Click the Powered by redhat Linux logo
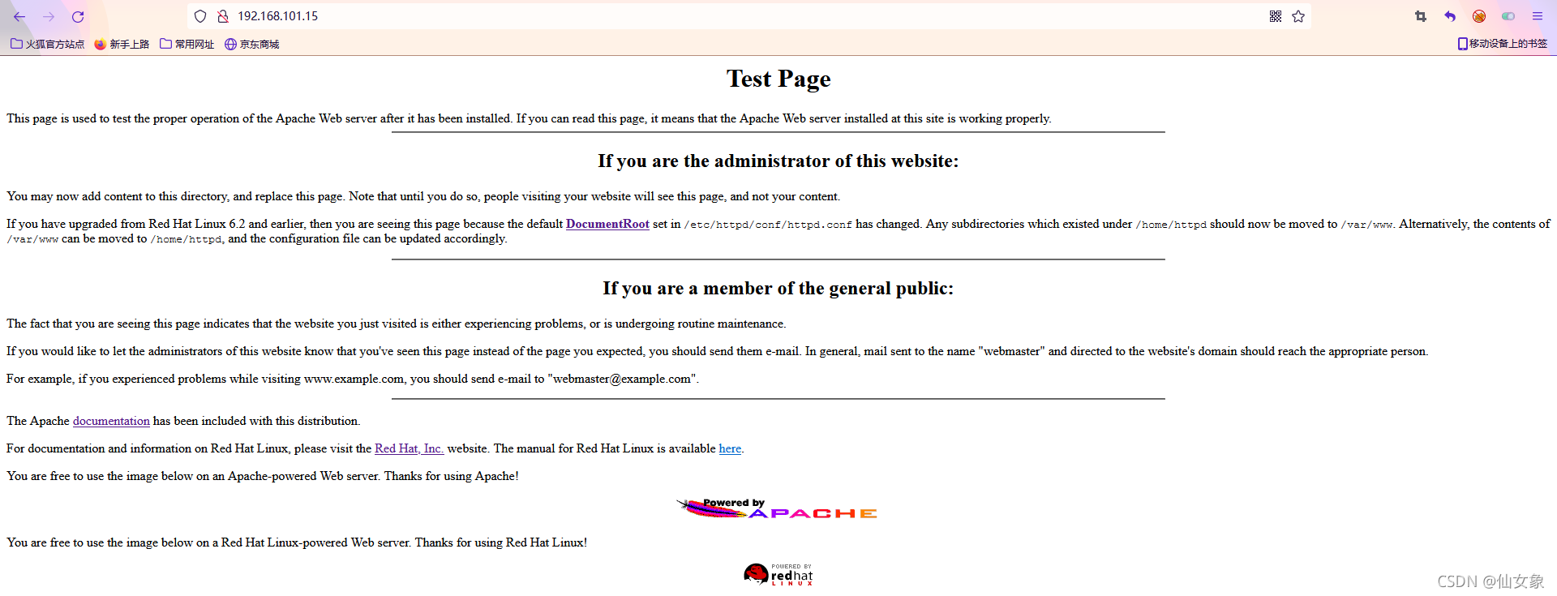 coord(778,575)
